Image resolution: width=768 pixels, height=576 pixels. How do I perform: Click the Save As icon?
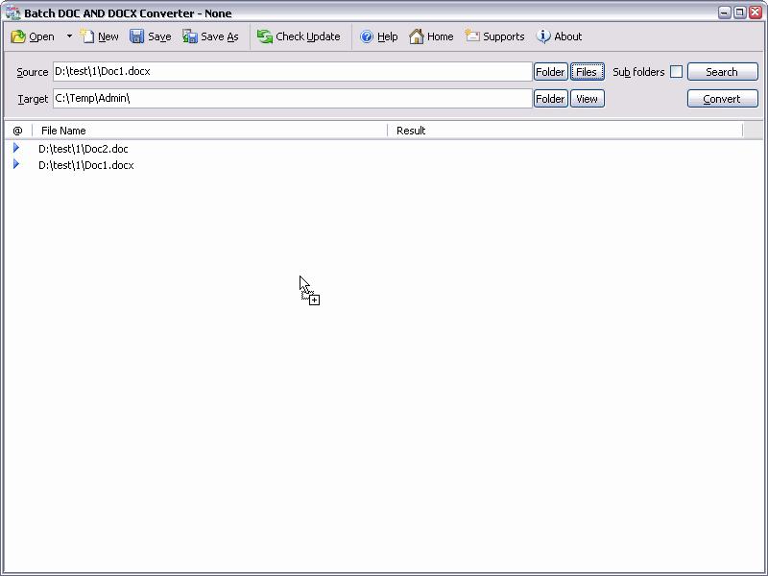(x=189, y=36)
